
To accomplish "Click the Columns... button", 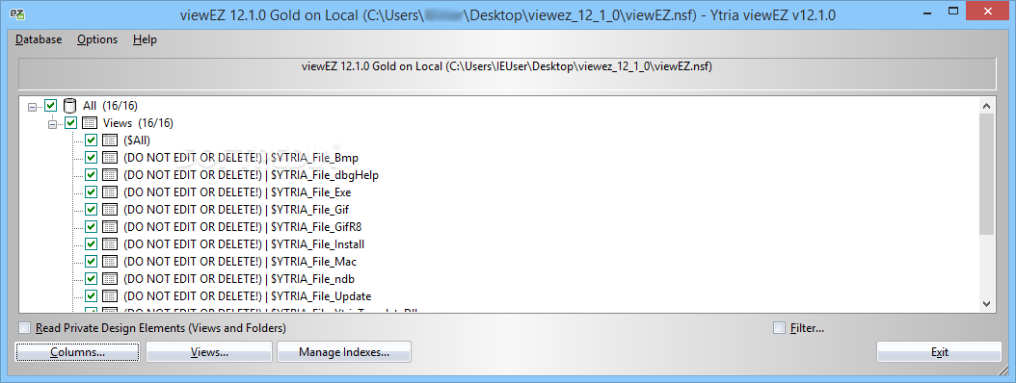I will coord(77,352).
